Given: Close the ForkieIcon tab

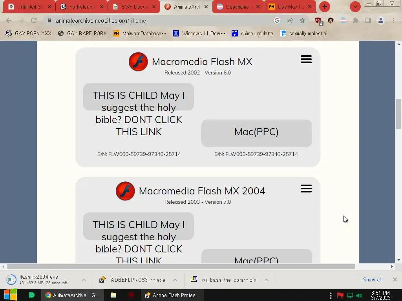Looking at the screenshot, I should [x=102, y=7].
